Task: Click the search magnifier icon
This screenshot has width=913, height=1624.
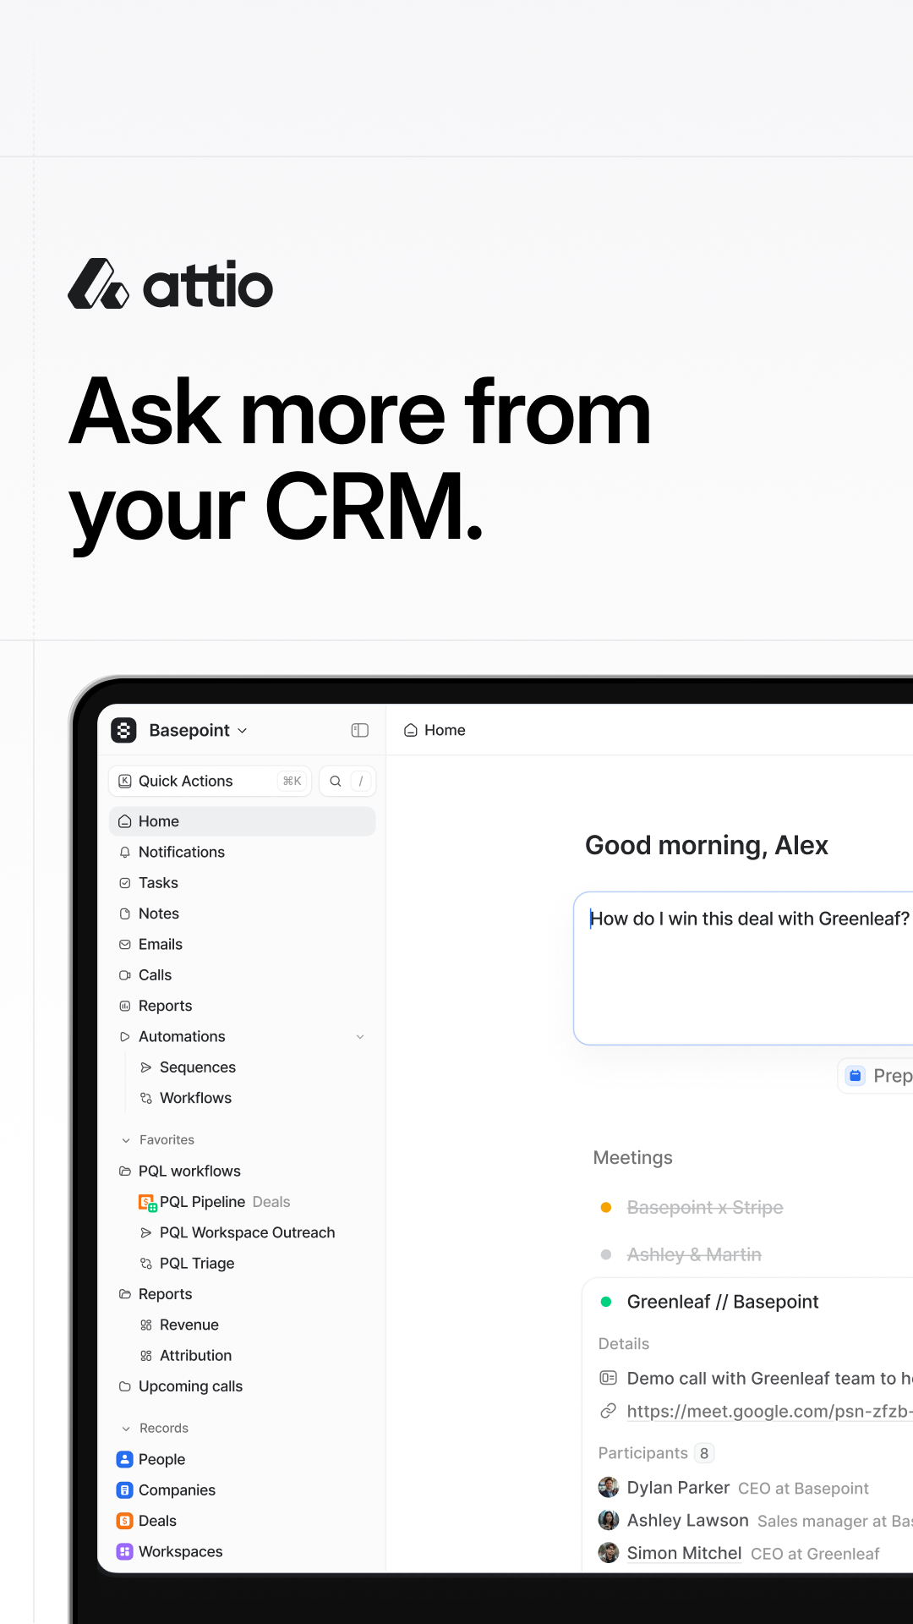Action: point(336,781)
